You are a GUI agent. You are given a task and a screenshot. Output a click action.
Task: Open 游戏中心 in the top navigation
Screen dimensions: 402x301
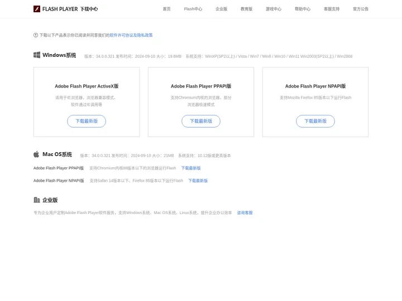274,9
